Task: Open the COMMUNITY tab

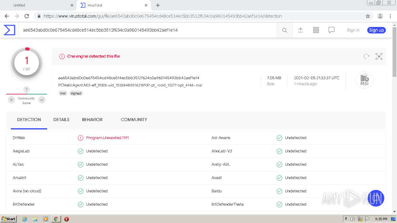Action: point(134,120)
